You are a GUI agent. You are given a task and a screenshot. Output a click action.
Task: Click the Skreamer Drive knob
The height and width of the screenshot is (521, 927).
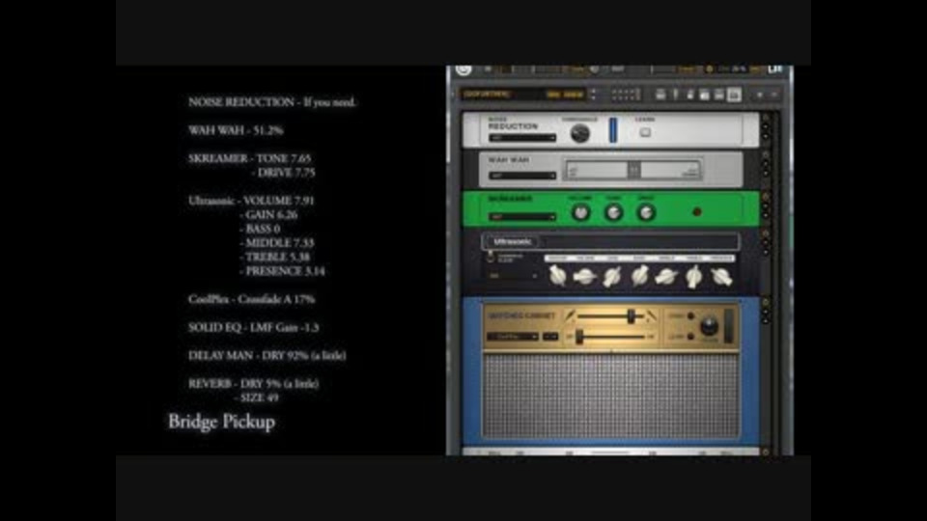(646, 212)
